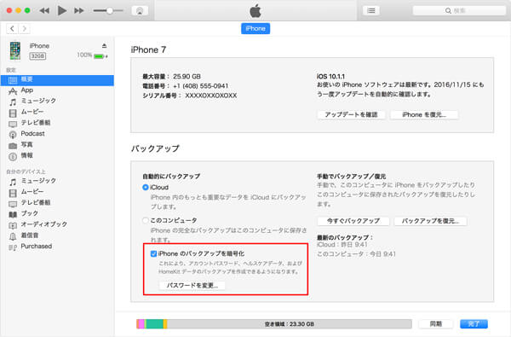Click バックアップを復元 button
Viewport: 511px width, 337px height.
point(430,221)
